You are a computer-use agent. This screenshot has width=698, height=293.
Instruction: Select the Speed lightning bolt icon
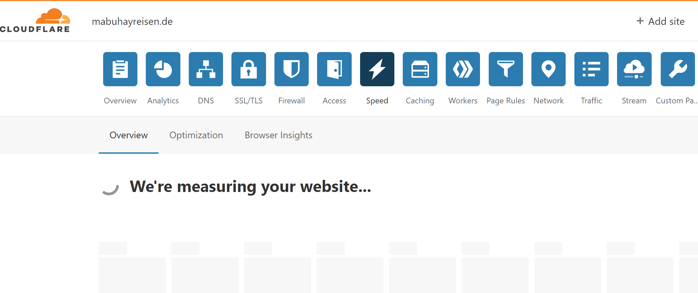pos(377,69)
